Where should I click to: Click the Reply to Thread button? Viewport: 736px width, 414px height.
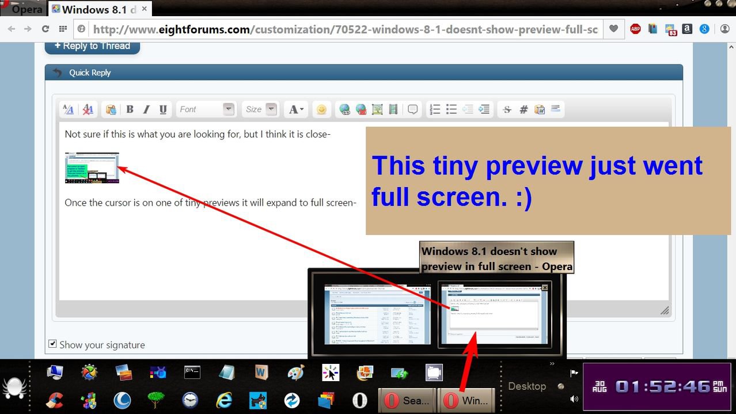click(92, 46)
